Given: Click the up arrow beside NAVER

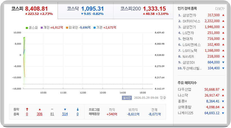Looking at the screenshot, I should 223,56.
